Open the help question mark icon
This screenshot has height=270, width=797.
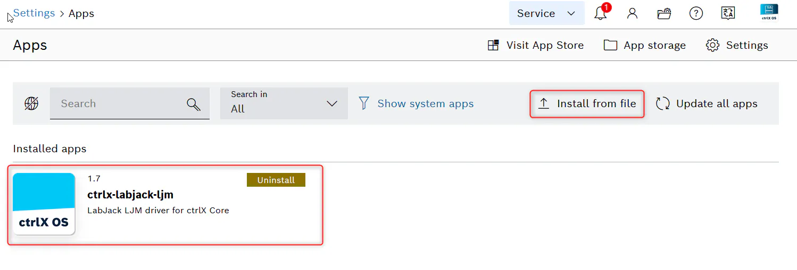696,13
